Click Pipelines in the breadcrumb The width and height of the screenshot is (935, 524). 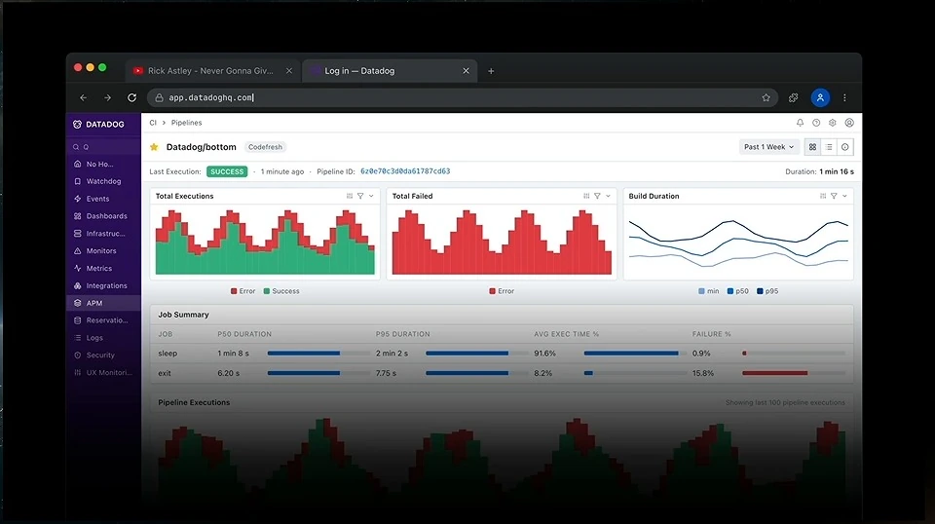coord(187,122)
